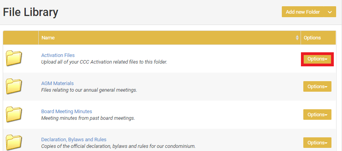Click the File Library page heading
Image resolution: width=342 pixels, height=151 pixels.
pyautogui.click(x=30, y=12)
